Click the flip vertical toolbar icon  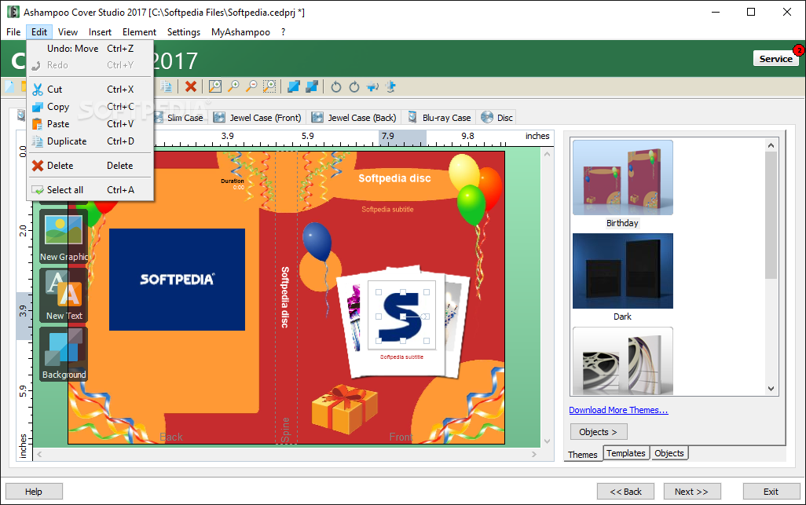390,86
